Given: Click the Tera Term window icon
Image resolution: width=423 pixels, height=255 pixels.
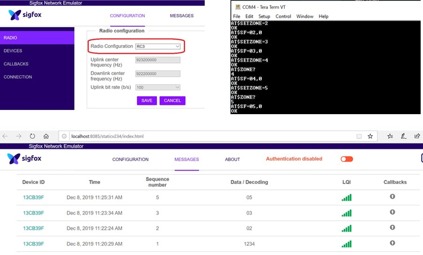Looking at the screenshot, I should [x=238, y=7].
